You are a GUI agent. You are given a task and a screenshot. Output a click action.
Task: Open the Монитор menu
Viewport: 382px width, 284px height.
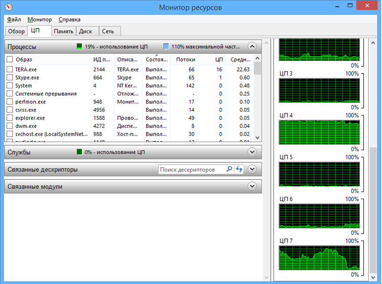40,20
